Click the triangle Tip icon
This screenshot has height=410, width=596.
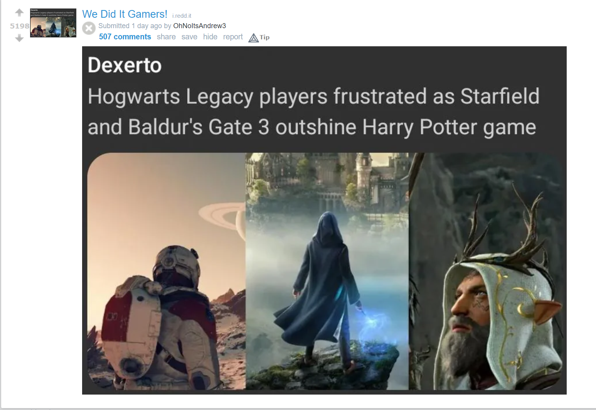(x=253, y=37)
